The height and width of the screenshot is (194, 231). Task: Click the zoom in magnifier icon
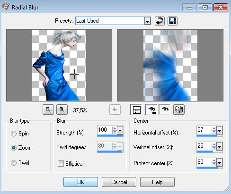62,110
